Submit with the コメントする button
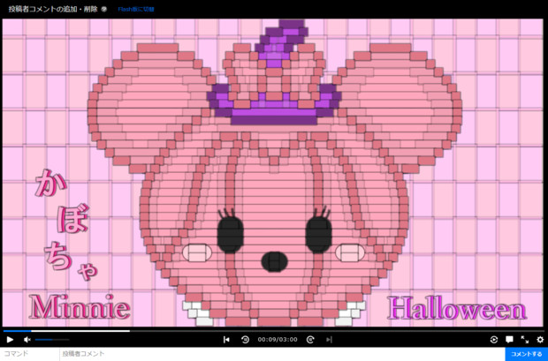 [527, 354]
